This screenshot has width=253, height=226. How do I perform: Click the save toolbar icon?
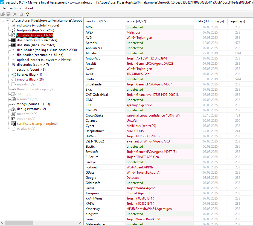tap(8, 14)
